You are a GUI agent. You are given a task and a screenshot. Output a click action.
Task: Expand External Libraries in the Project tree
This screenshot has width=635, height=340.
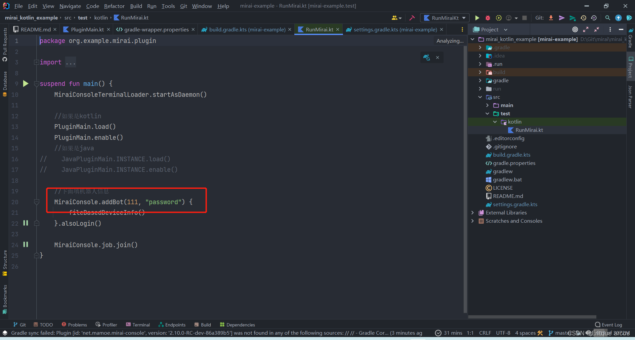(472, 212)
